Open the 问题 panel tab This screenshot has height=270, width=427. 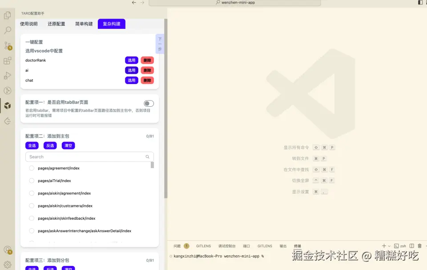pyautogui.click(x=177, y=246)
